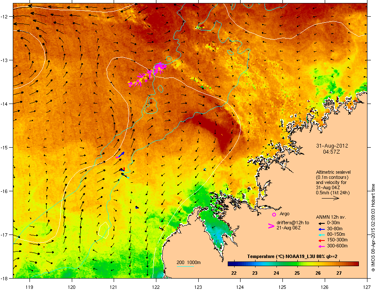Click the small white diamond contour near -17

(103, 230)
